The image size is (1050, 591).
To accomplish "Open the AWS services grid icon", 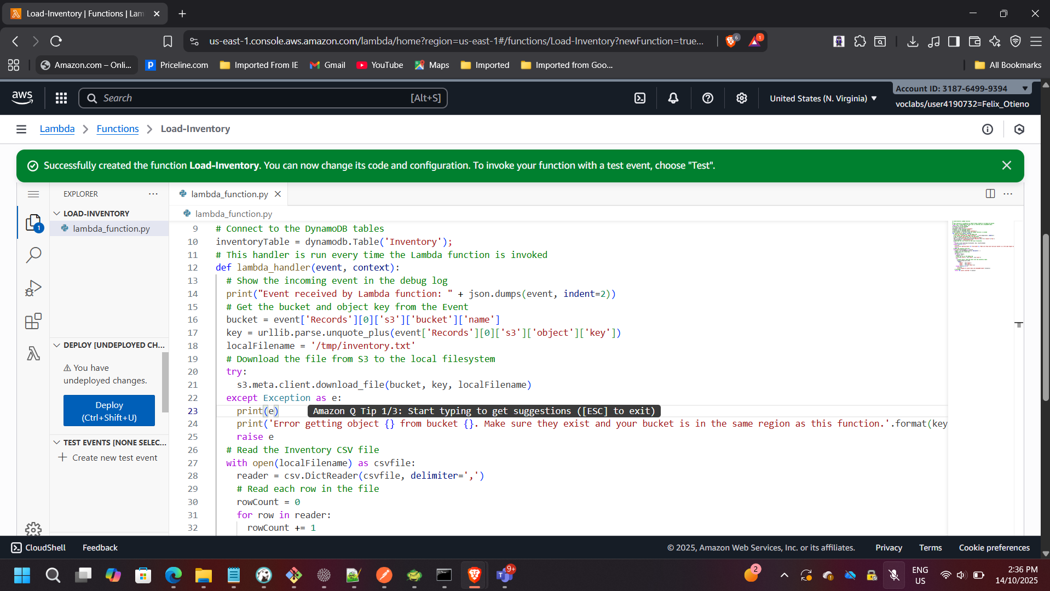I will point(61,97).
